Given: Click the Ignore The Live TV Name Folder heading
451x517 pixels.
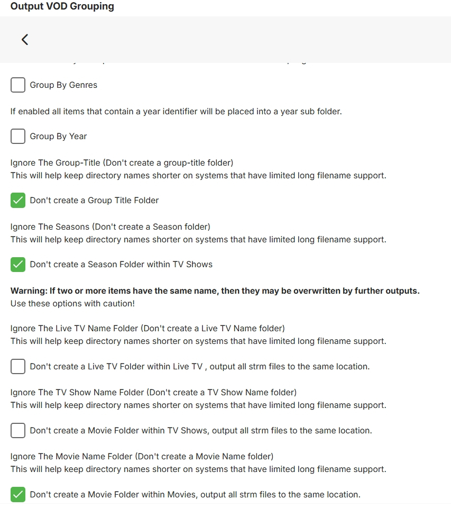Looking at the screenshot, I should point(148,328).
